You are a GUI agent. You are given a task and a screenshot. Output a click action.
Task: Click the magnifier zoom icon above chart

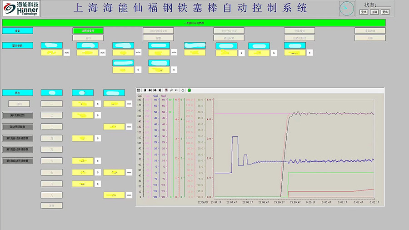coord(171,90)
